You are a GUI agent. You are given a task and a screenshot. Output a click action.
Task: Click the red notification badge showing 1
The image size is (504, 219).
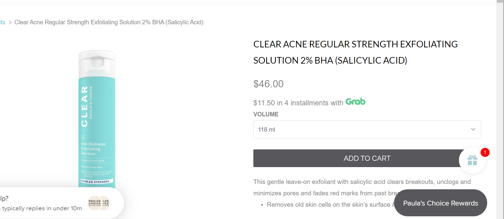click(485, 152)
